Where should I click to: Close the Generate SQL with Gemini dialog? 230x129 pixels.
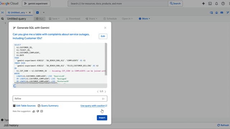coord(105,28)
